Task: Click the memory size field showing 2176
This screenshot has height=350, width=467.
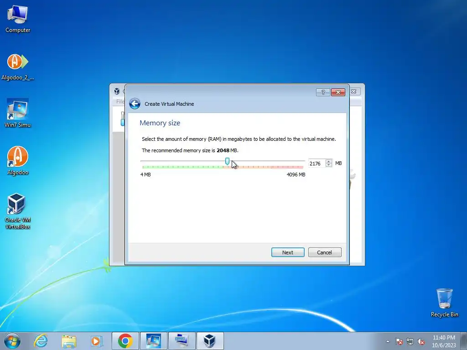Action: pyautogui.click(x=317, y=164)
